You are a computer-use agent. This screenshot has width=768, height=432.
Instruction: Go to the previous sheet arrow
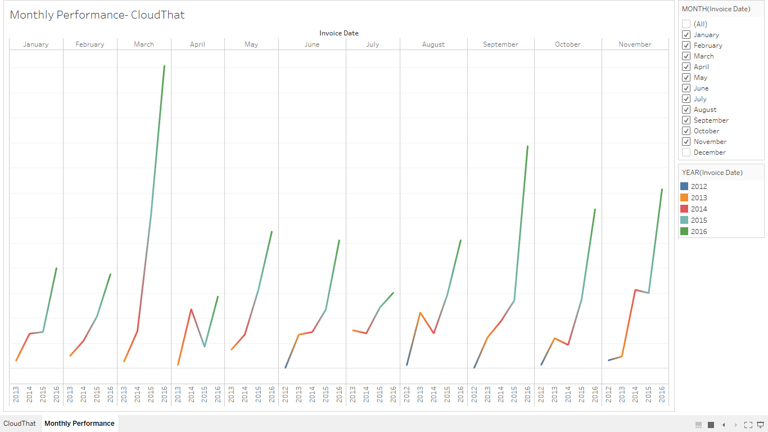coord(724,425)
